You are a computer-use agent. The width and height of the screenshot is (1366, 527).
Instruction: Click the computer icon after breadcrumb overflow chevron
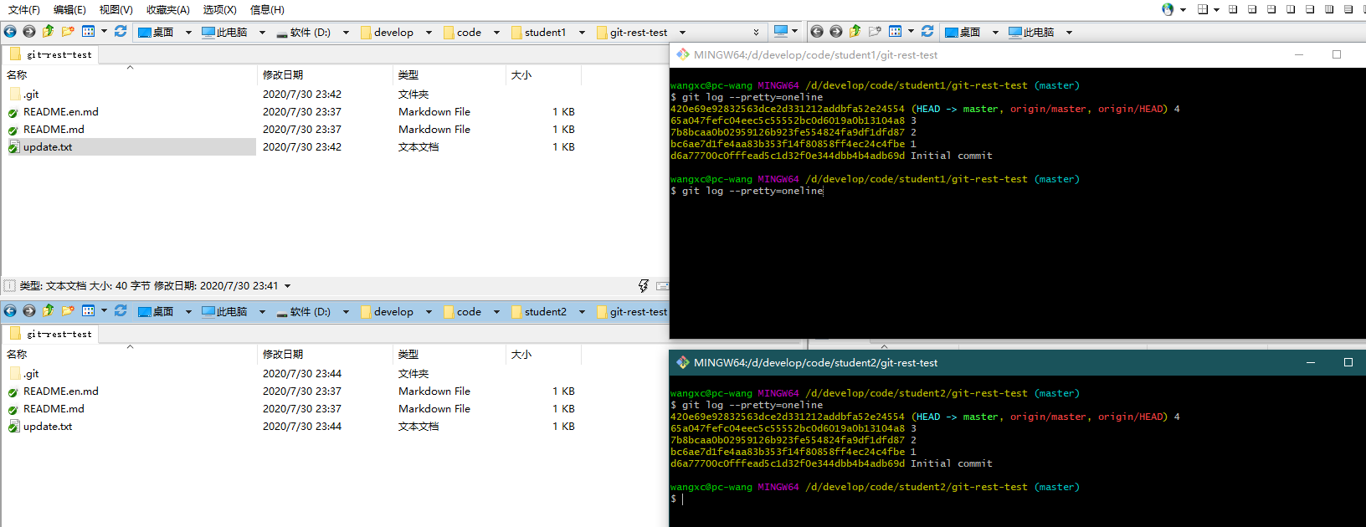[781, 32]
